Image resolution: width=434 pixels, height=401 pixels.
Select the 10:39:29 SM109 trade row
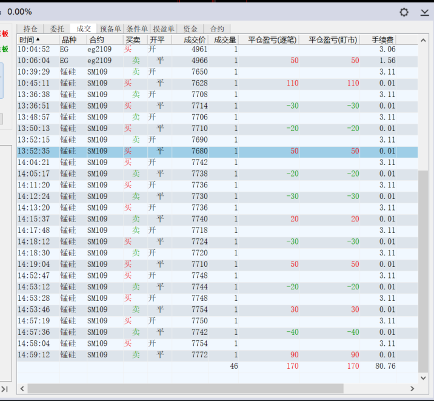[217, 72]
